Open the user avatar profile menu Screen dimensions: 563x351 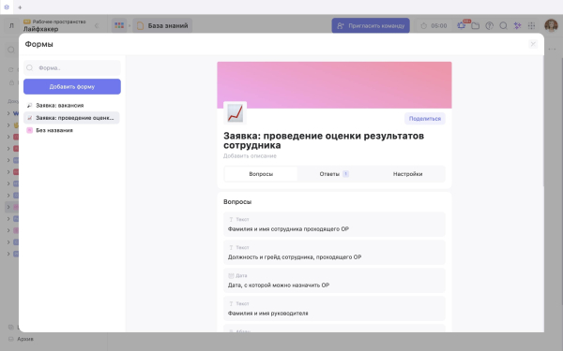point(551,25)
